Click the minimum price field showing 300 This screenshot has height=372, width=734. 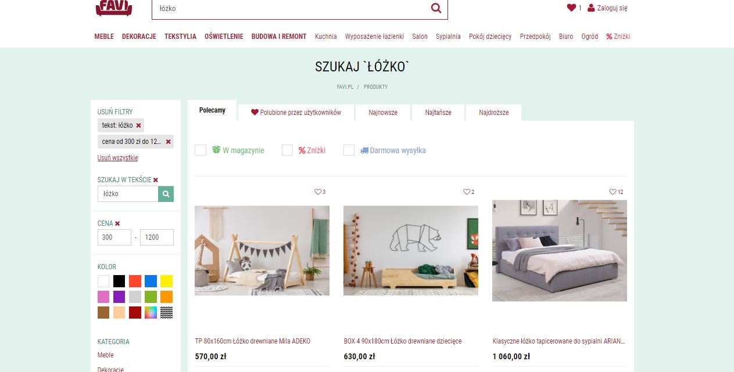coord(114,237)
